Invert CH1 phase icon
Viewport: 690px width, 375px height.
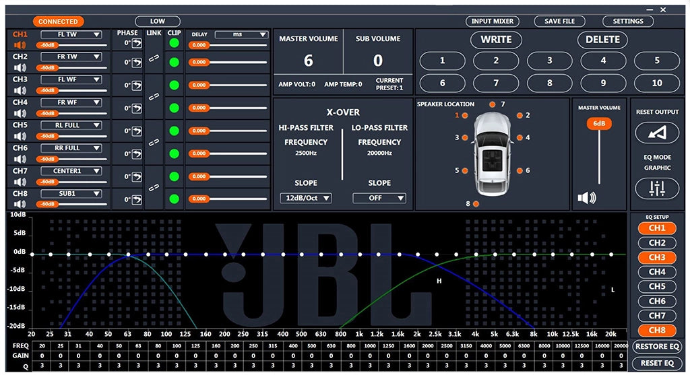click(137, 42)
